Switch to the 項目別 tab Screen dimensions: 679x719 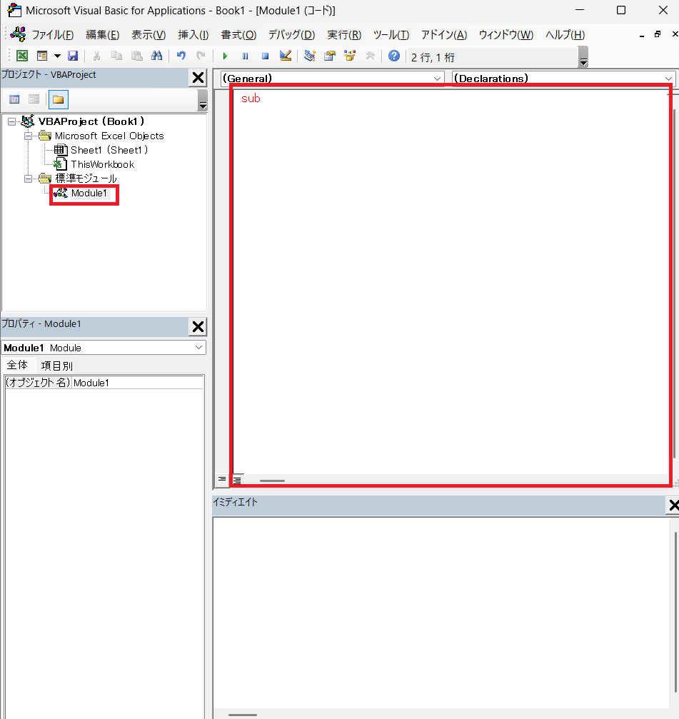pyautogui.click(x=56, y=366)
